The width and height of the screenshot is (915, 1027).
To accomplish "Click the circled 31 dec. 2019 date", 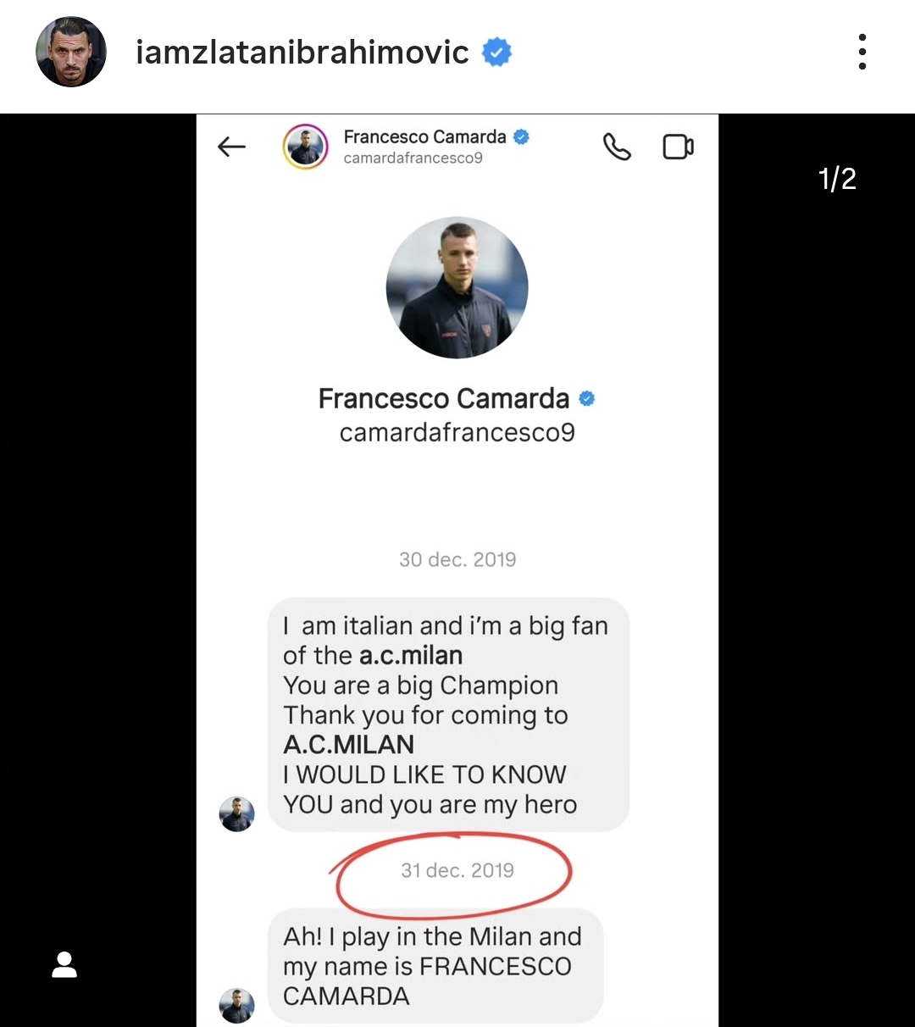I will 457,871.
